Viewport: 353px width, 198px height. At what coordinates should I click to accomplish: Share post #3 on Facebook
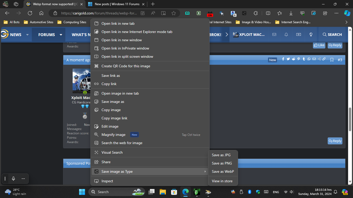click(x=283, y=59)
